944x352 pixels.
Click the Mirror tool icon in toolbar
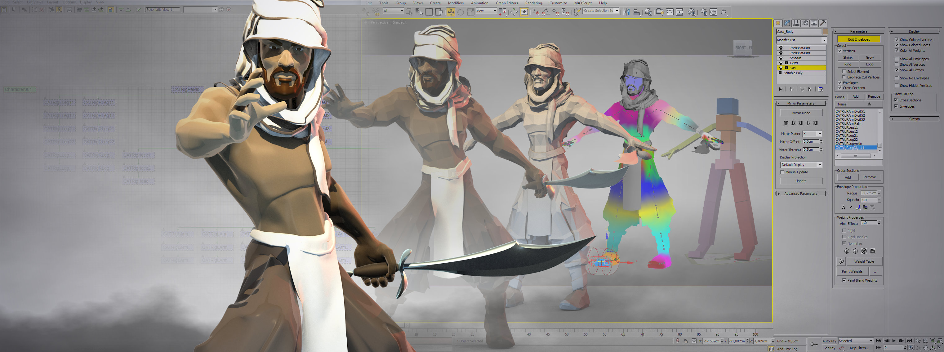[626, 12]
